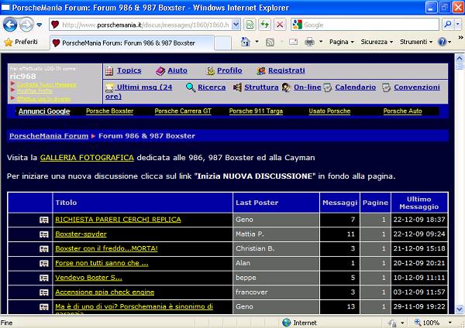Open thread Forse non tutti sanno che ...
The height and width of the screenshot is (328, 465).
pyautogui.click(x=102, y=263)
